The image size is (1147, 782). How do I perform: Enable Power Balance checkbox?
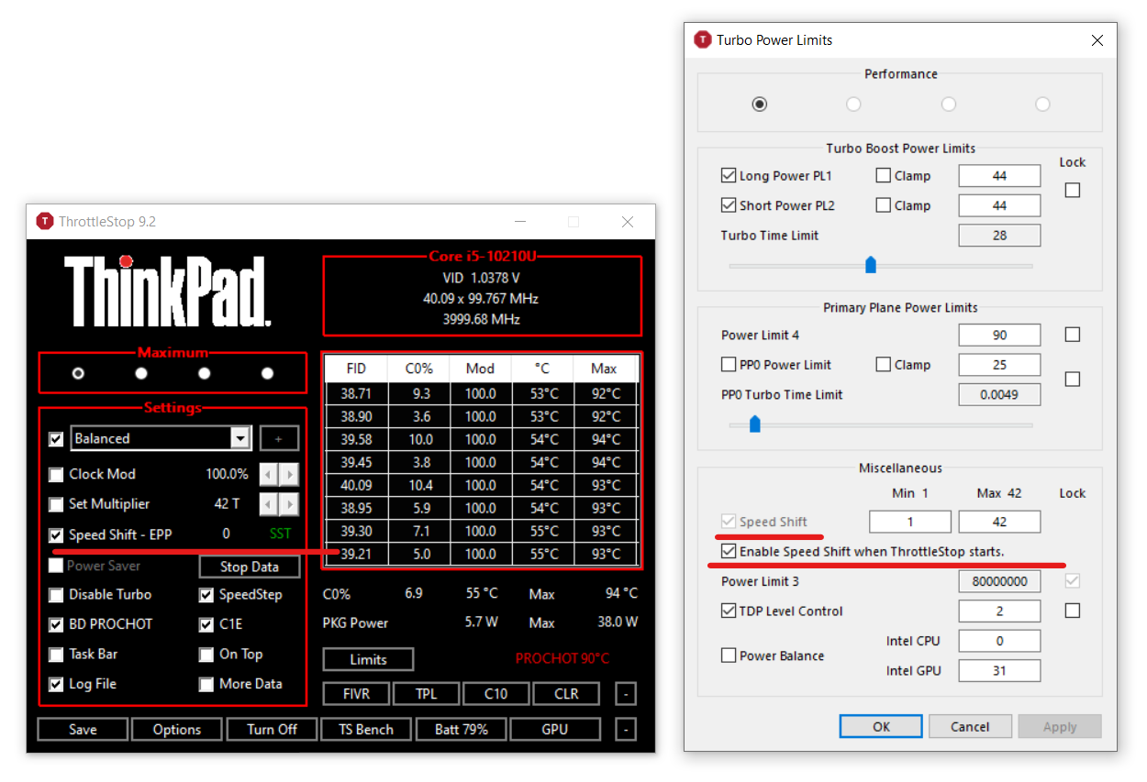click(x=729, y=655)
